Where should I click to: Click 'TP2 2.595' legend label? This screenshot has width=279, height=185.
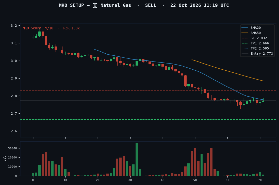point(260,49)
